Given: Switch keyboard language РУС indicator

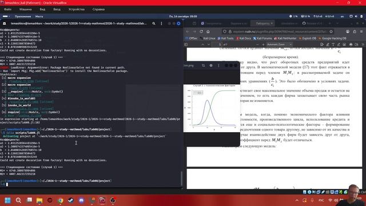Looking at the screenshot, I should click(x=321, y=200).
